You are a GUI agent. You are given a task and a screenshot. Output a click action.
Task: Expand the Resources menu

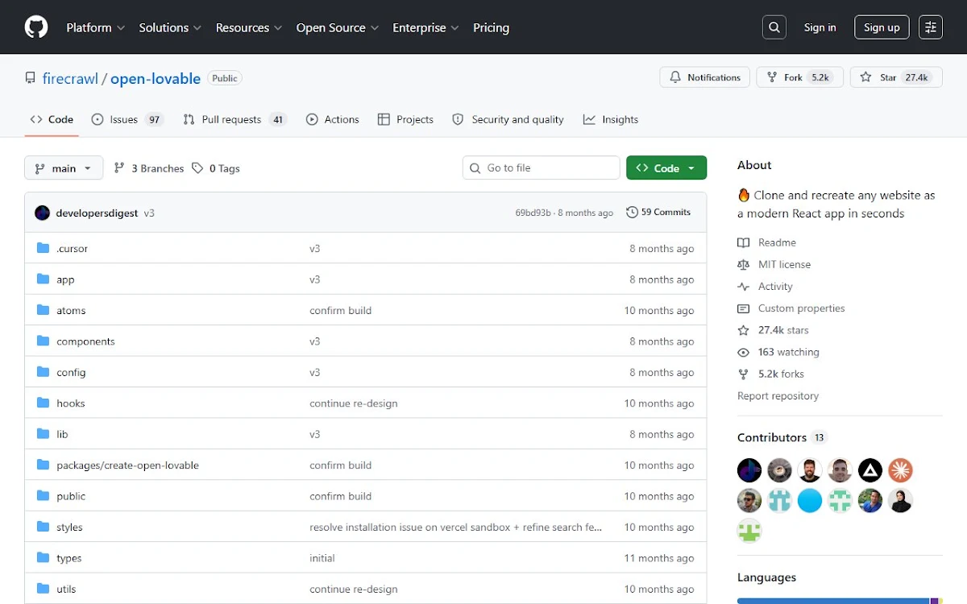tap(249, 27)
